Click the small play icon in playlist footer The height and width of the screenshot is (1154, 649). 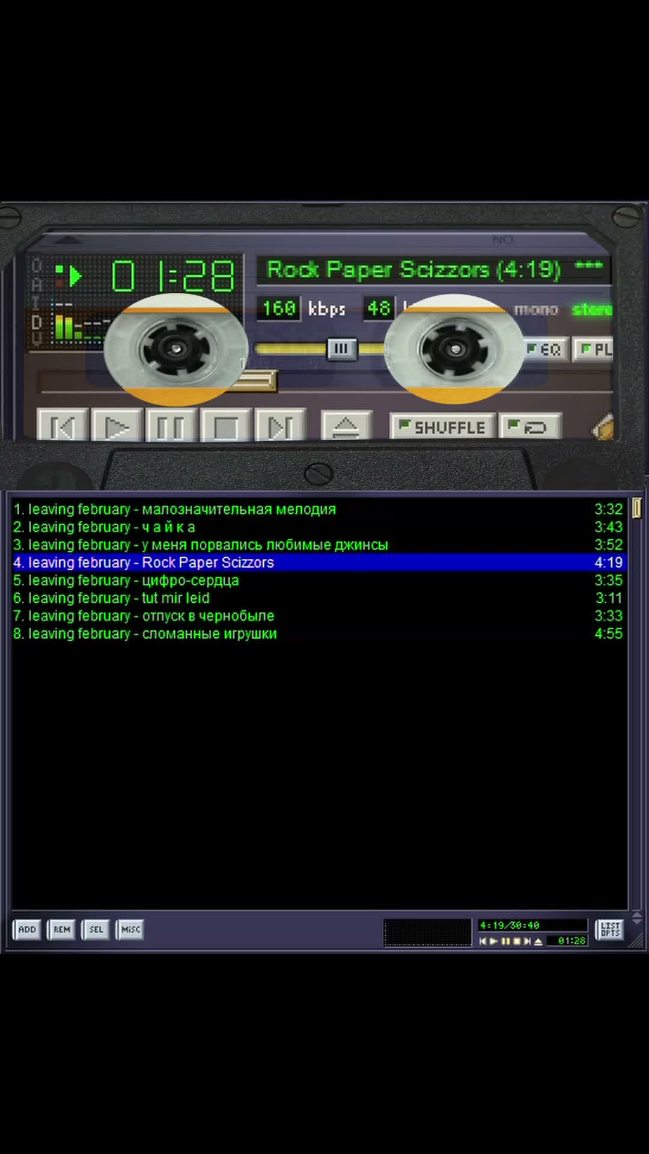click(494, 941)
